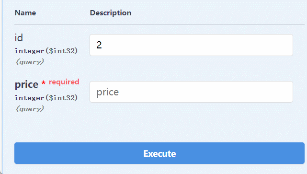
Task: Click the Description column header
Action: tap(111, 13)
